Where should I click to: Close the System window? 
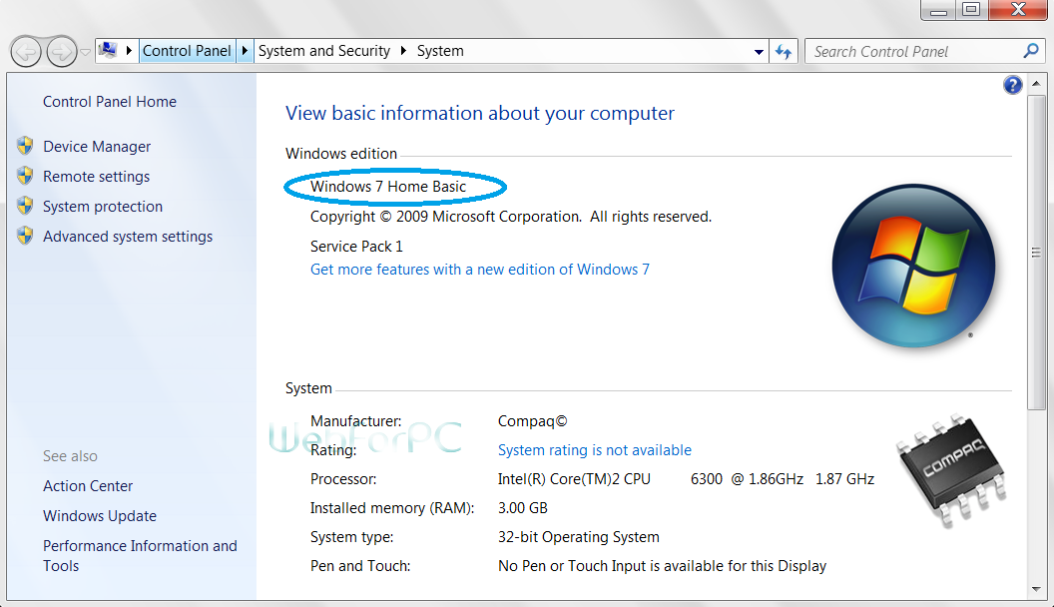[1018, 10]
